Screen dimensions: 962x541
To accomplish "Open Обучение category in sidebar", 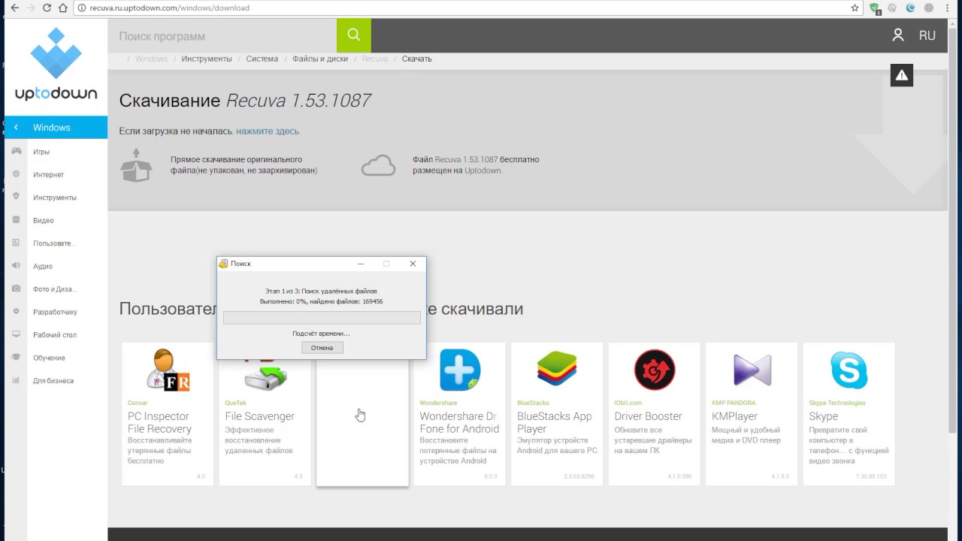I will 49,358.
